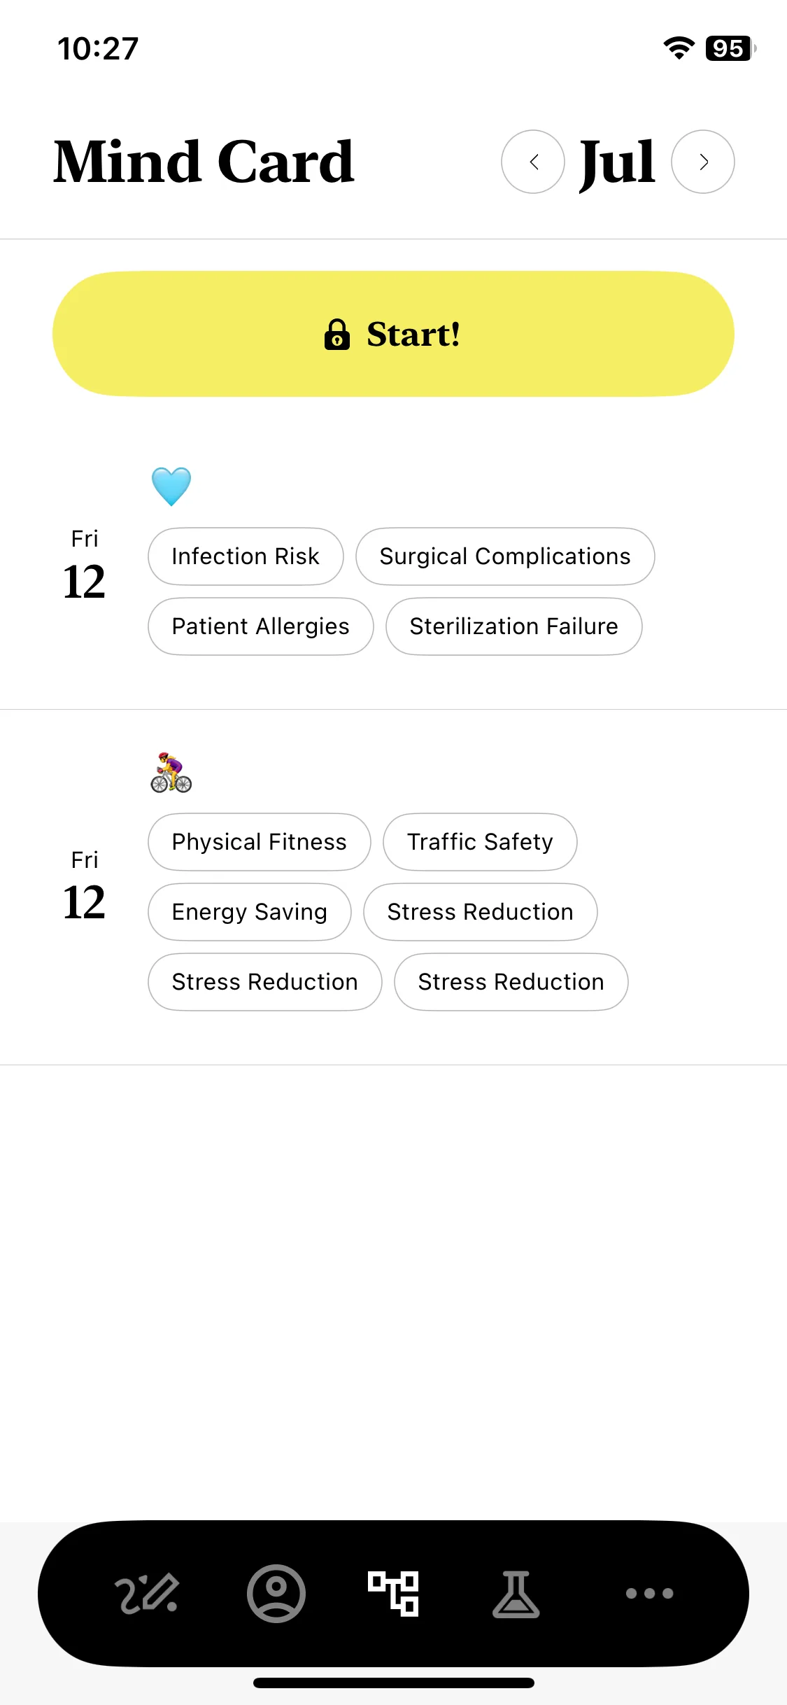Select the mind map diagram tab icon

tap(394, 1594)
